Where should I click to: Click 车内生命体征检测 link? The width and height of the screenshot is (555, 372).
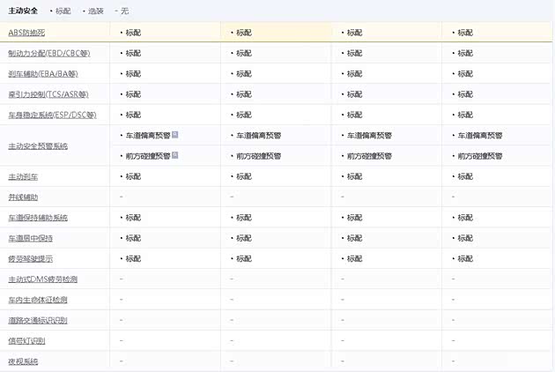(37, 300)
